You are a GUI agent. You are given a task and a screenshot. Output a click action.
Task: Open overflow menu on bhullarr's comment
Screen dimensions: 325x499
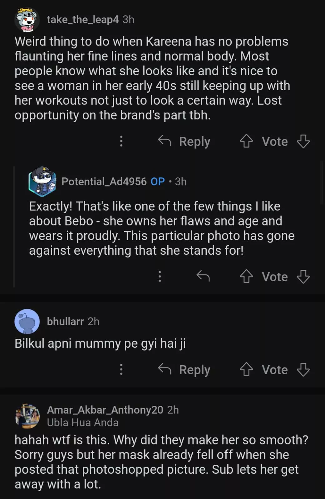tap(121, 370)
